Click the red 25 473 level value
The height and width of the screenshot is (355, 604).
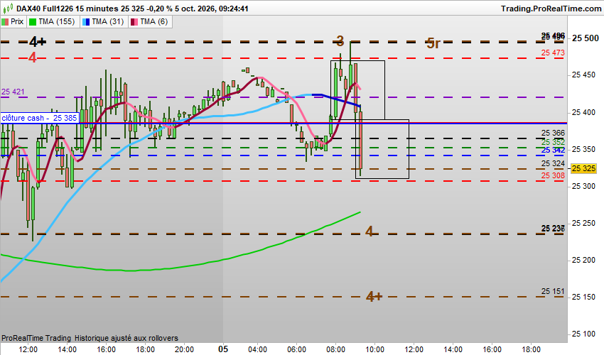[553, 53]
